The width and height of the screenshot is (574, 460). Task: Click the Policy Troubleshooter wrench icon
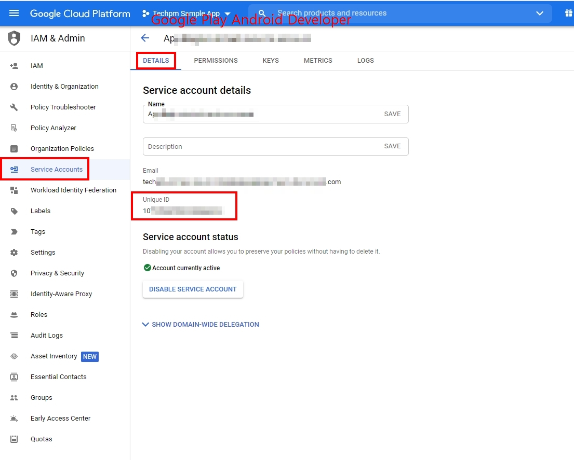(x=14, y=107)
